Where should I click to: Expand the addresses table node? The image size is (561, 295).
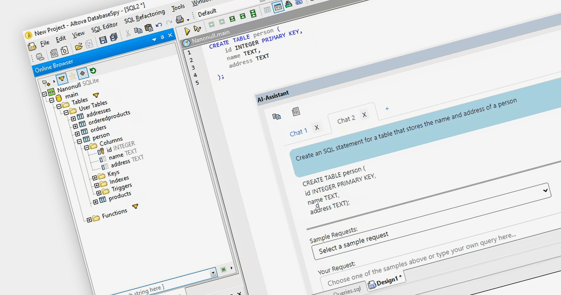tap(73, 119)
